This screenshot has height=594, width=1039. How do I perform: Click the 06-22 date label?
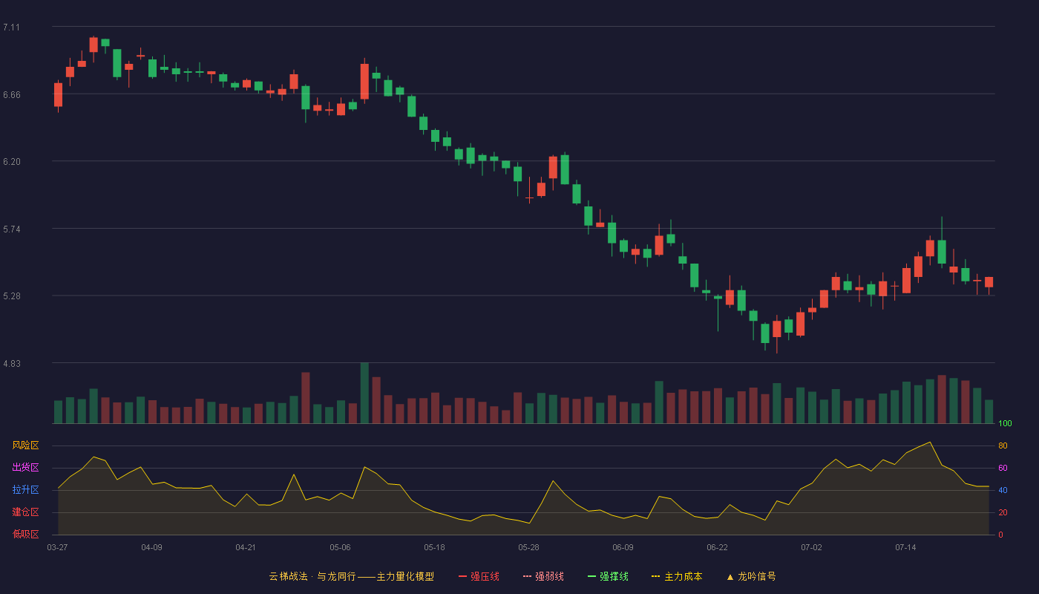pos(717,547)
